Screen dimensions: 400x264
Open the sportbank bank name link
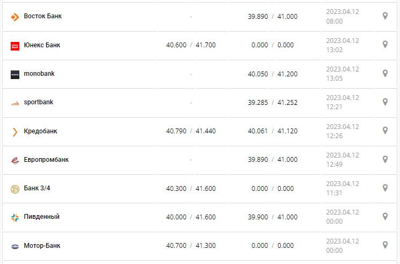39,102
